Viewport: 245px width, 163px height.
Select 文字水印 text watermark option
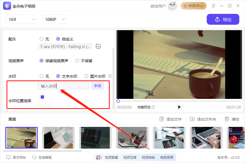point(66,76)
